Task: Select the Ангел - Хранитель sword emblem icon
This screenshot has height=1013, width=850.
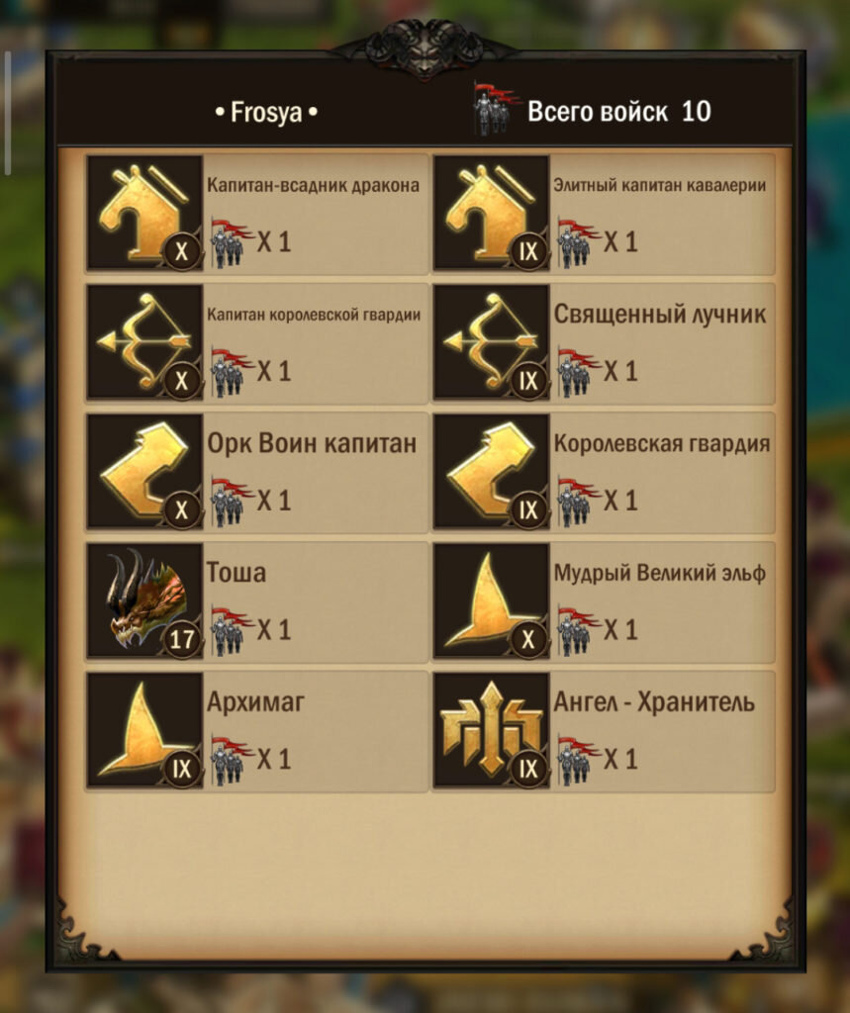Action: 491,729
